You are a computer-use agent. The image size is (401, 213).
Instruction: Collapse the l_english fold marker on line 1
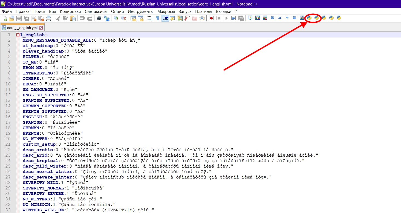pyautogui.click(x=18, y=35)
